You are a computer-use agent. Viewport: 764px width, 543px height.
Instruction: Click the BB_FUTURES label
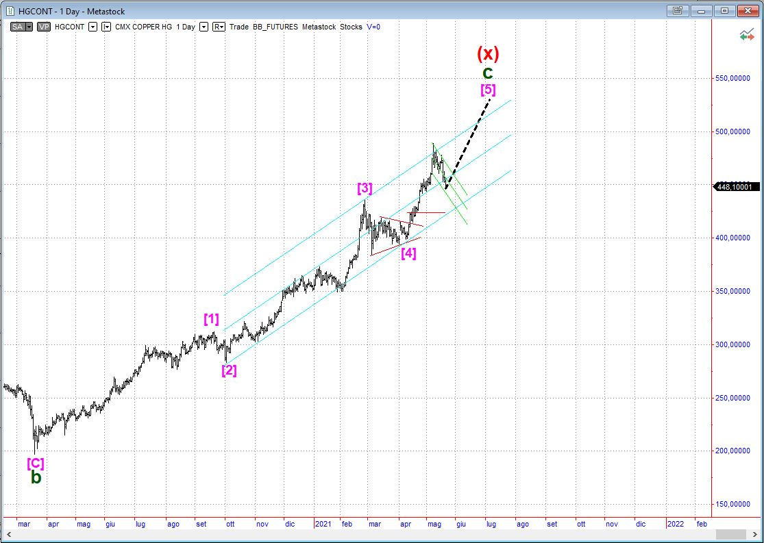[275, 27]
